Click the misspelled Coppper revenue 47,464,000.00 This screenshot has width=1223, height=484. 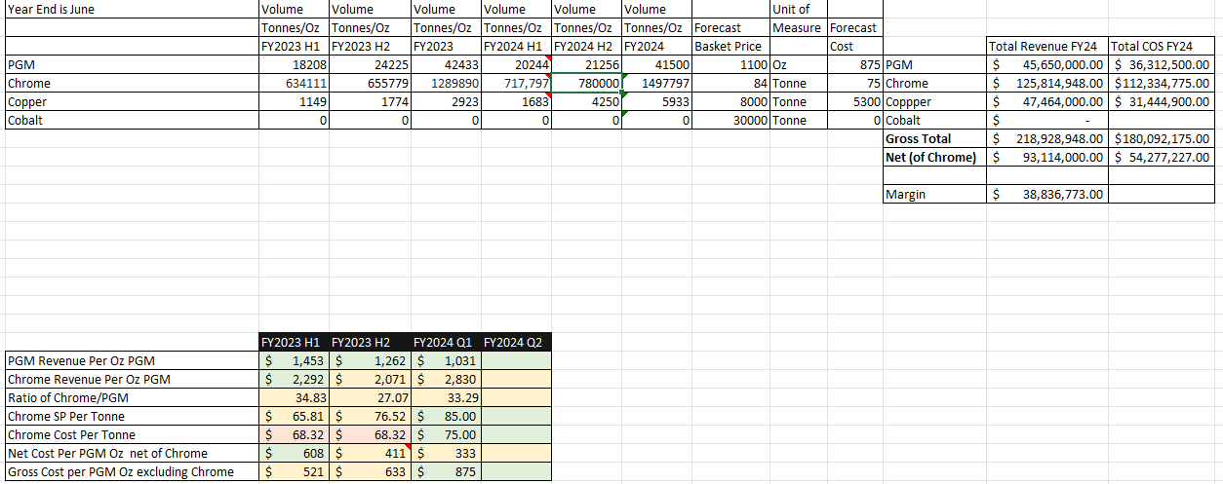click(1048, 102)
